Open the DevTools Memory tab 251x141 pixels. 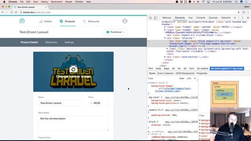tap(167, 18)
